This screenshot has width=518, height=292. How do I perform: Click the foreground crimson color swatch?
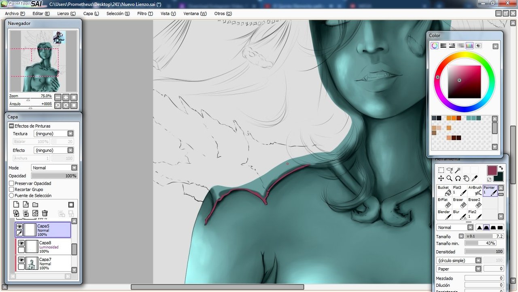click(x=492, y=170)
